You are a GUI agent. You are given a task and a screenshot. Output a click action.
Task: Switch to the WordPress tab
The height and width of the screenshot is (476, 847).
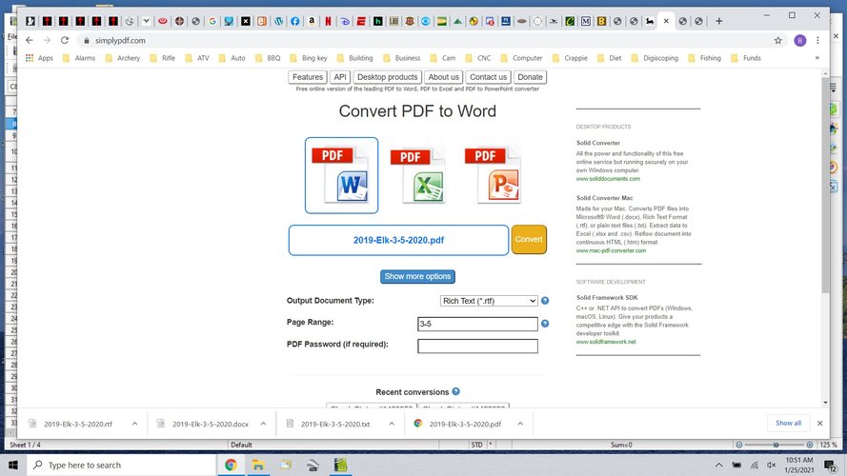279,21
